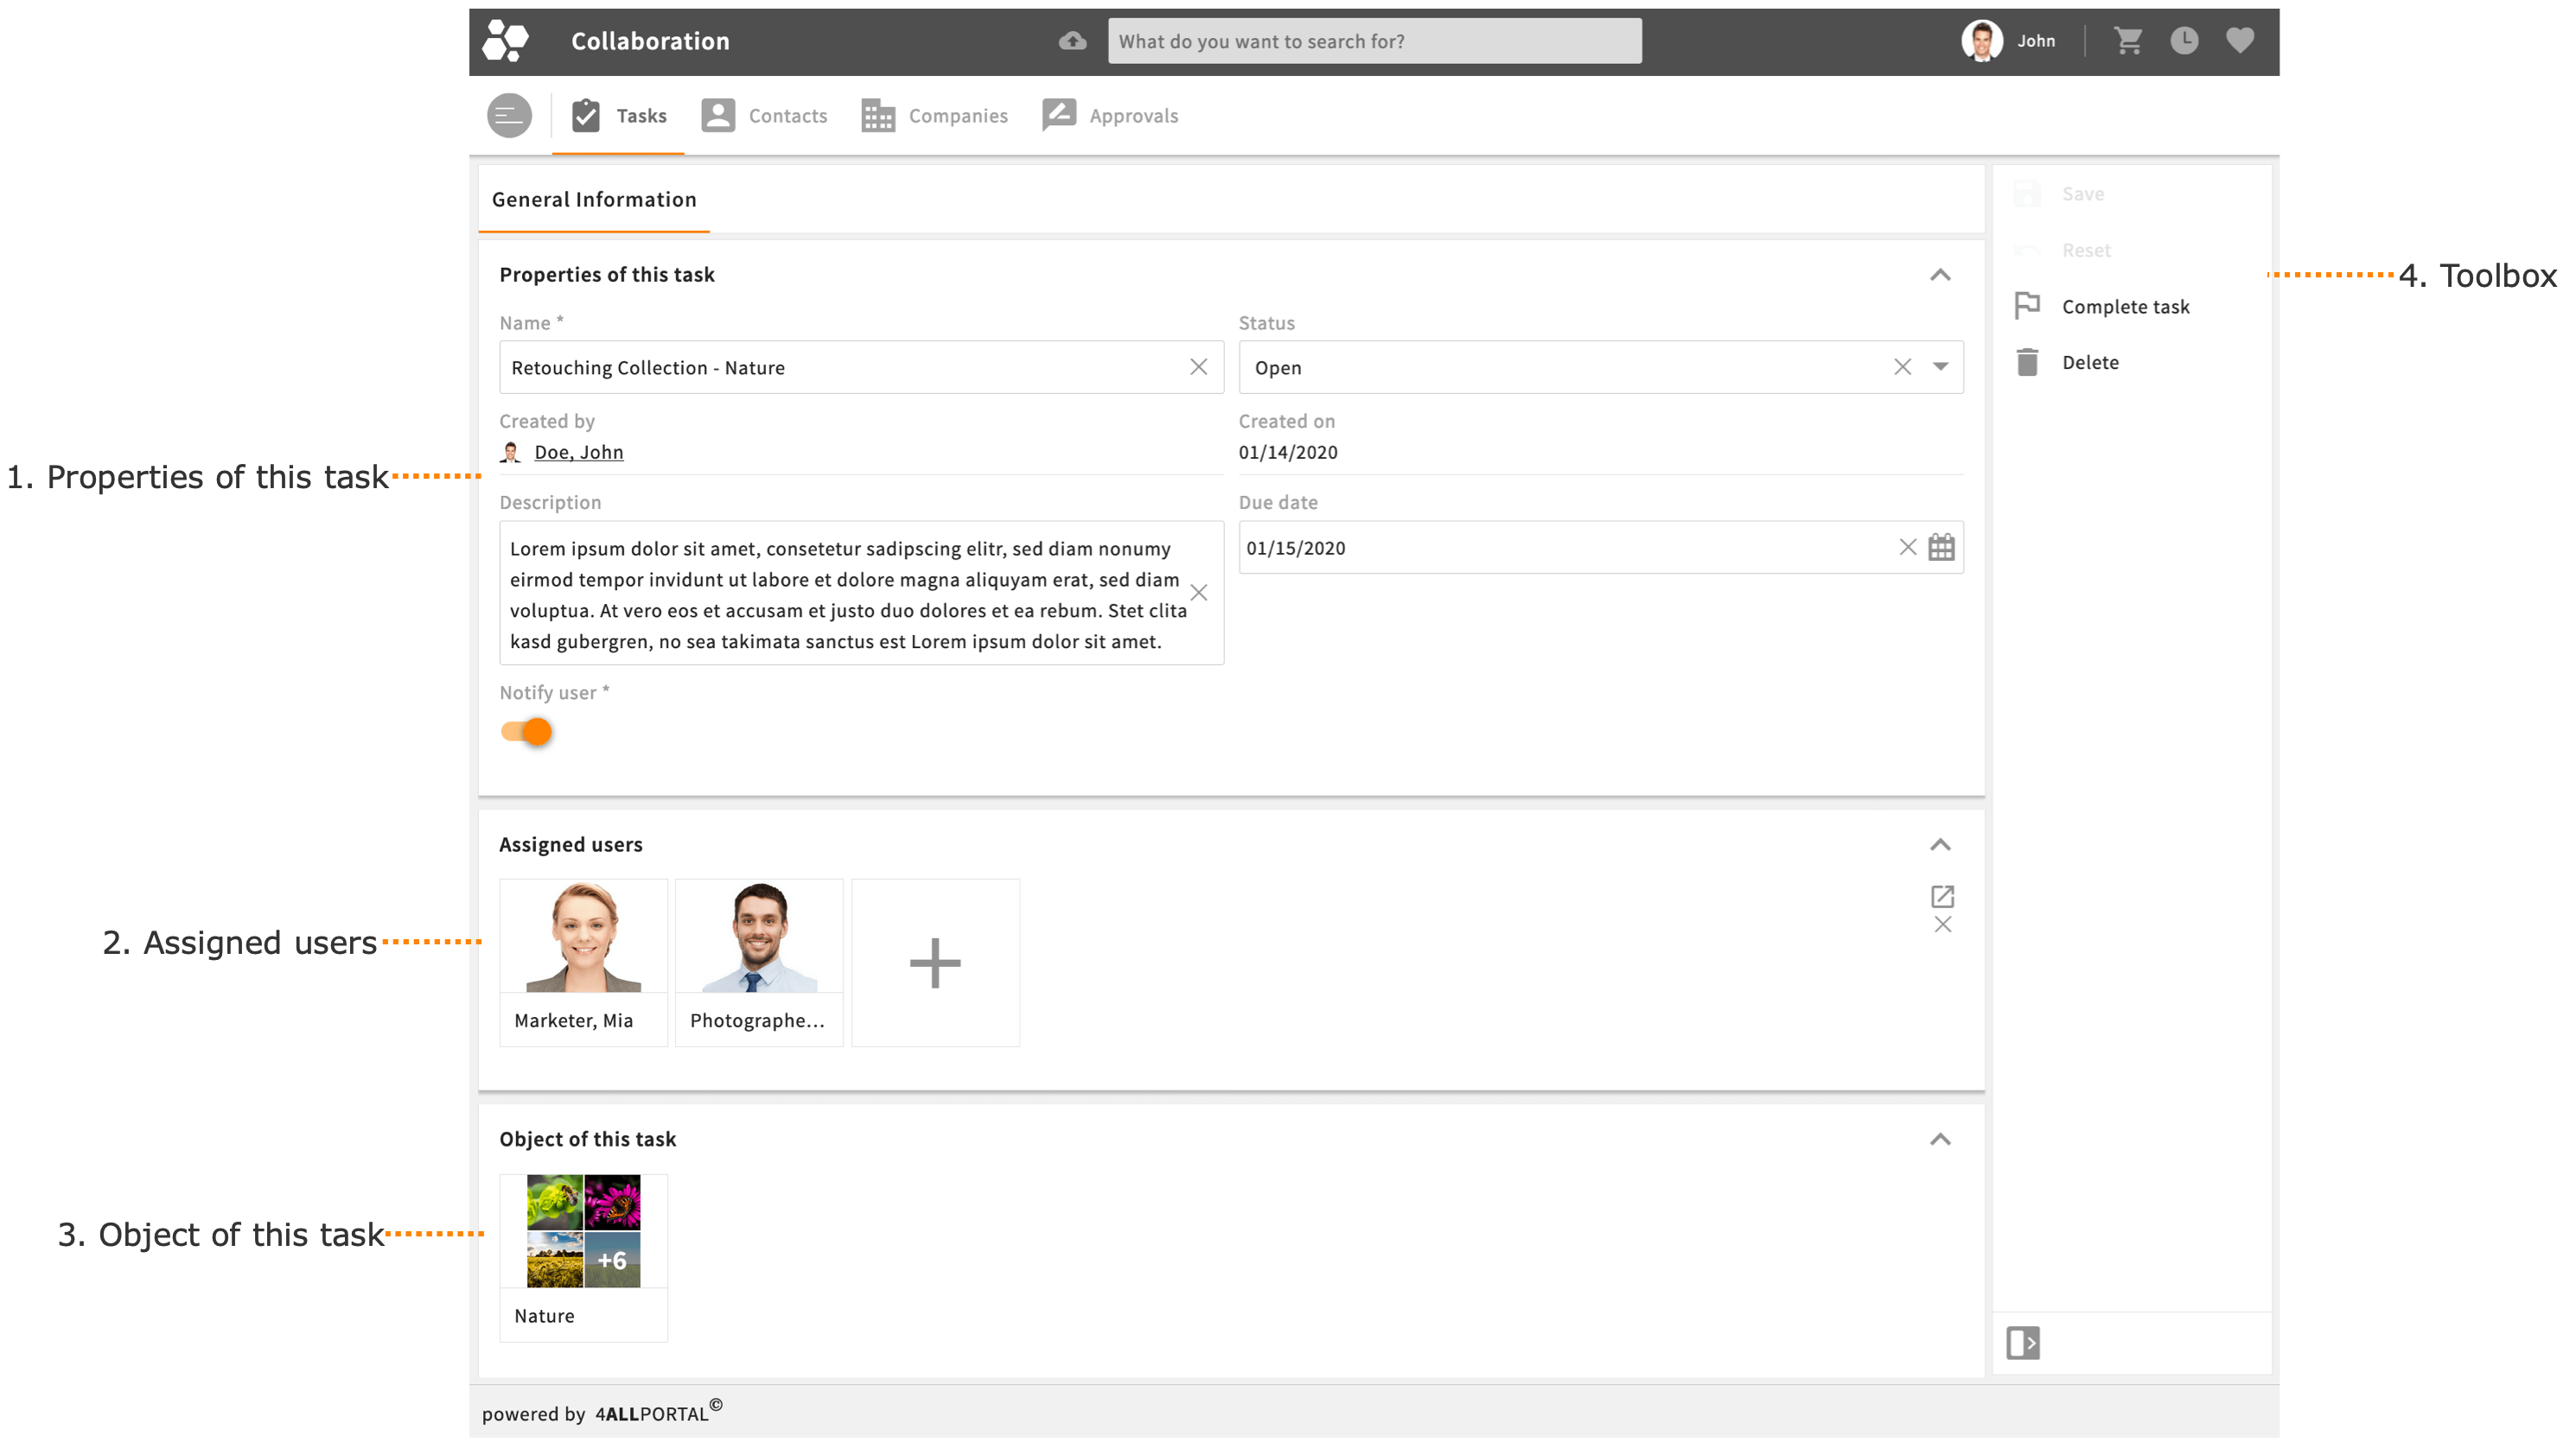The height and width of the screenshot is (1455, 2576).
Task: Open favorites via heart icon
Action: pyautogui.click(x=2240, y=41)
